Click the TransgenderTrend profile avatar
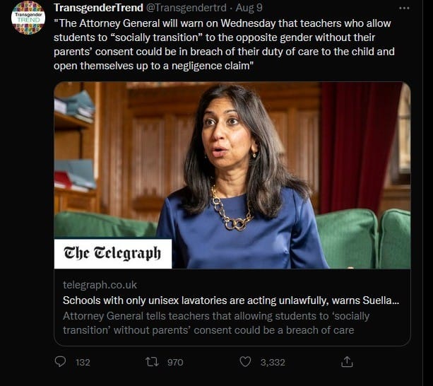 [28, 18]
